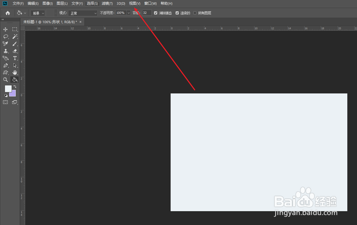Disable the 消除锯齿 checkbox
Screen dimensions: 357x225
pyautogui.click(x=156, y=13)
